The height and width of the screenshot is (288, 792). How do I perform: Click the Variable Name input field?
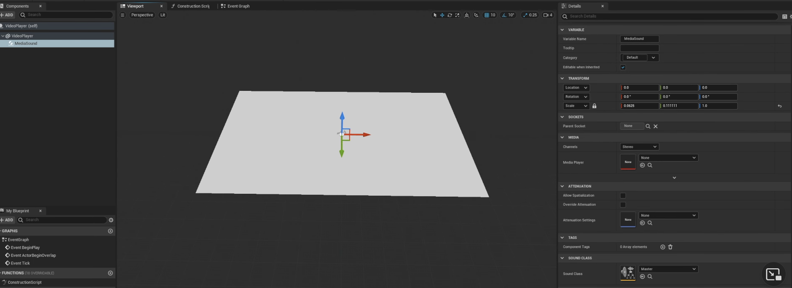click(x=639, y=39)
